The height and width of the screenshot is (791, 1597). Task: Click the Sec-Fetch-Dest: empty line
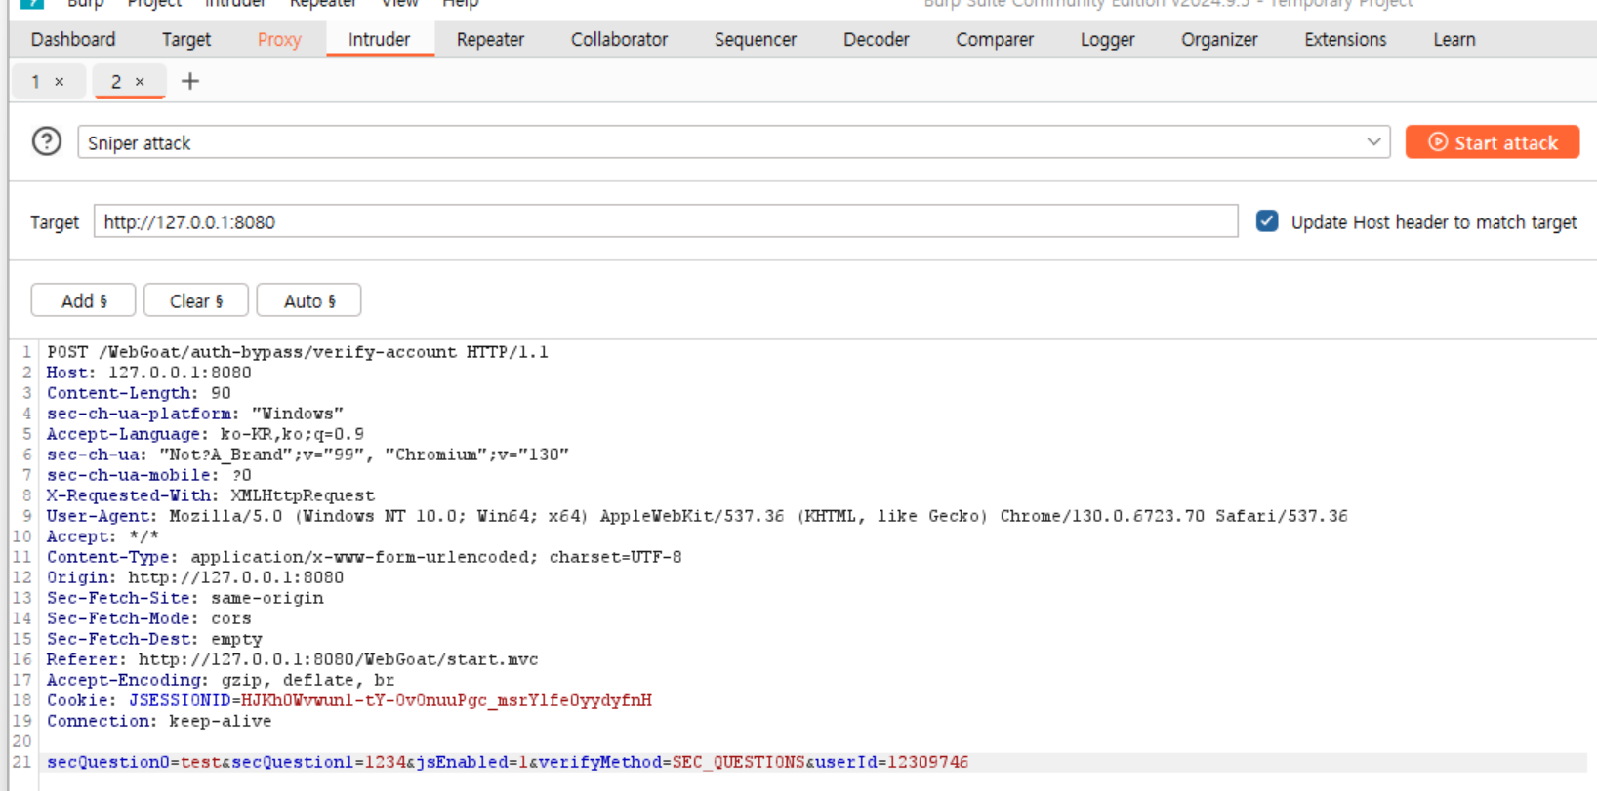tap(154, 639)
